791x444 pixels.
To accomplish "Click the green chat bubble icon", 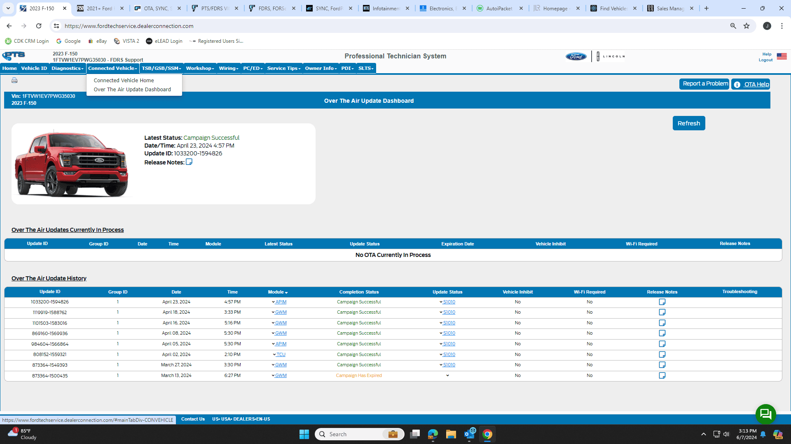I will pyautogui.click(x=765, y=414).
